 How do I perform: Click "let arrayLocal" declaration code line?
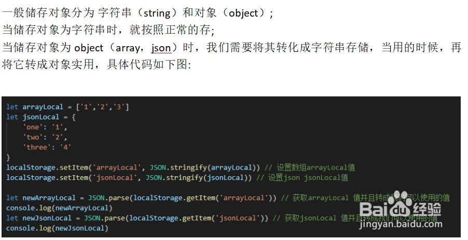point(67,107)
